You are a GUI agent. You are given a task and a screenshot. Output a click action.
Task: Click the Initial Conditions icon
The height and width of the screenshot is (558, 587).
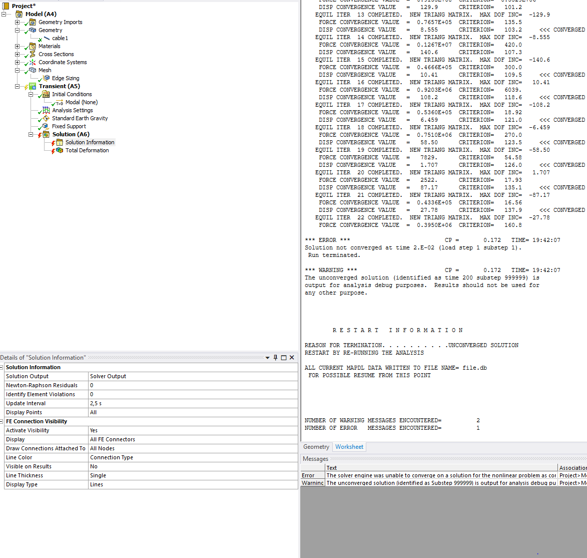pyautogui.click(x=46, y=94)
